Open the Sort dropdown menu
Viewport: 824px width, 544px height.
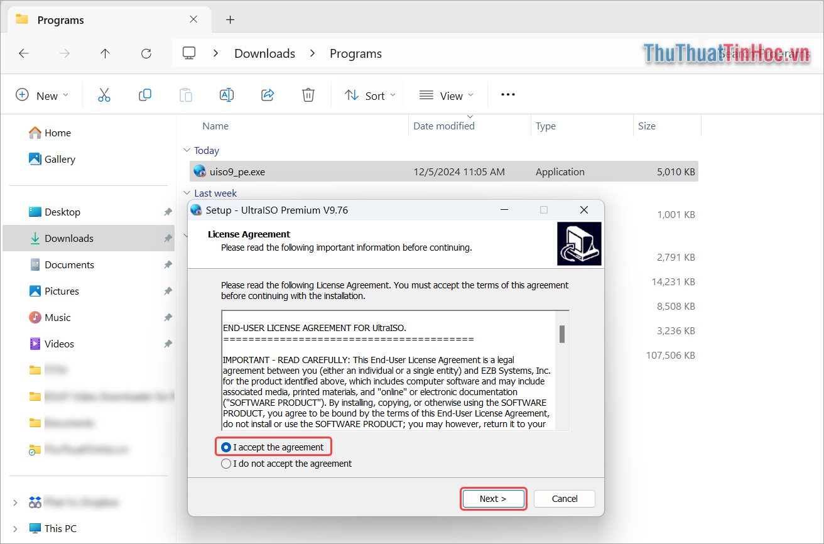[x=371, y=95]
